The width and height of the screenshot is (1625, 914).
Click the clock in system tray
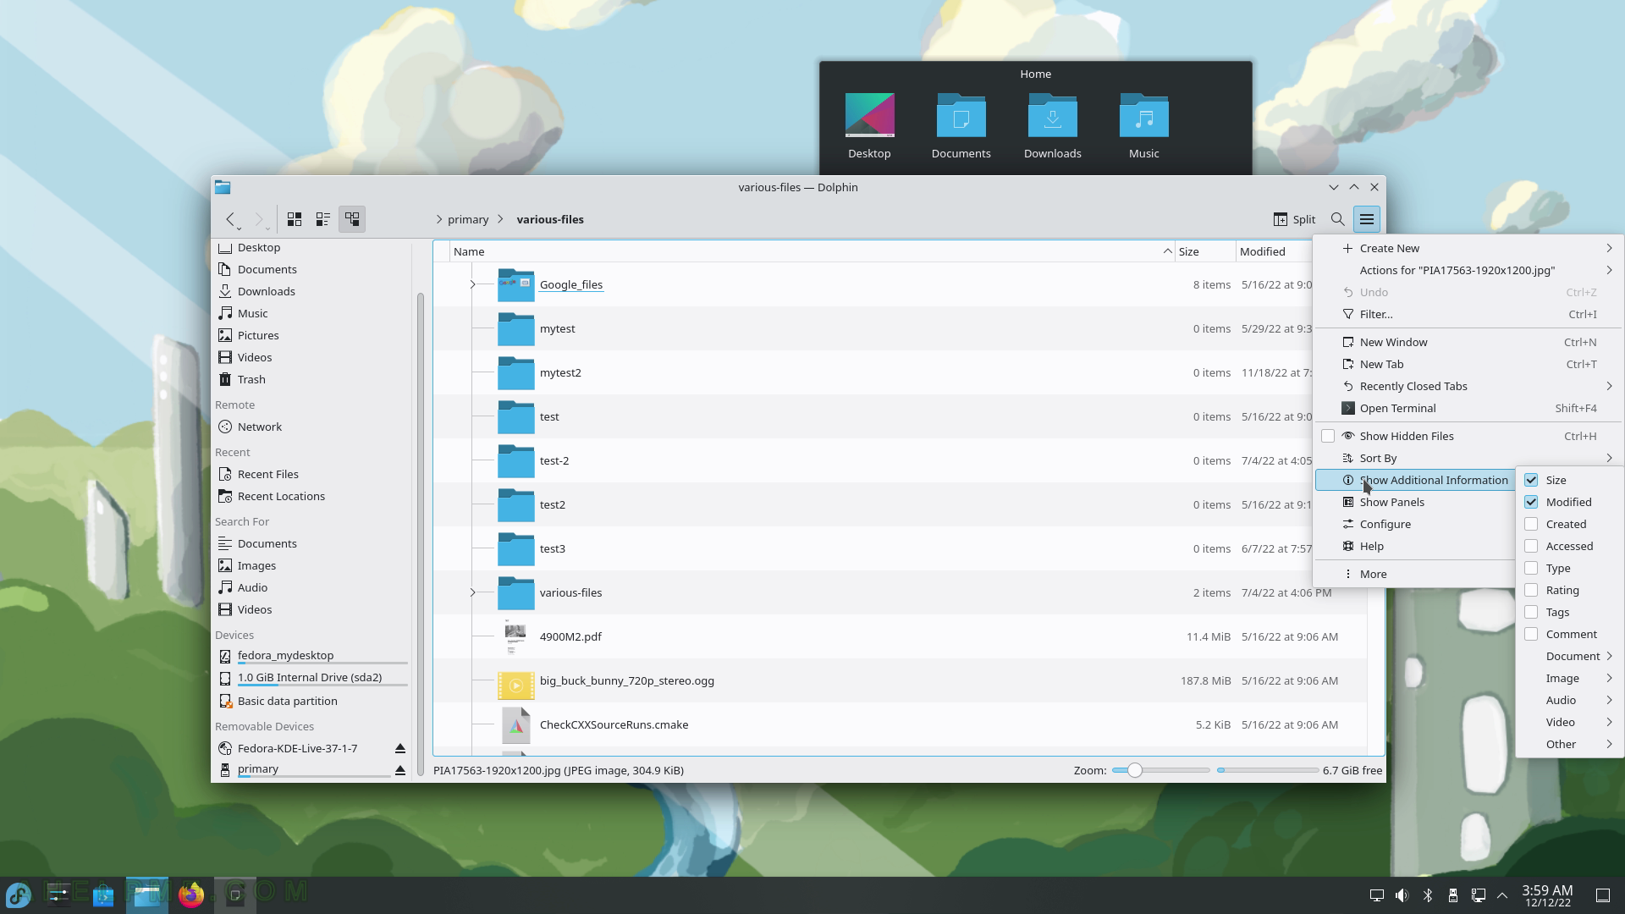click(1547, 895)
